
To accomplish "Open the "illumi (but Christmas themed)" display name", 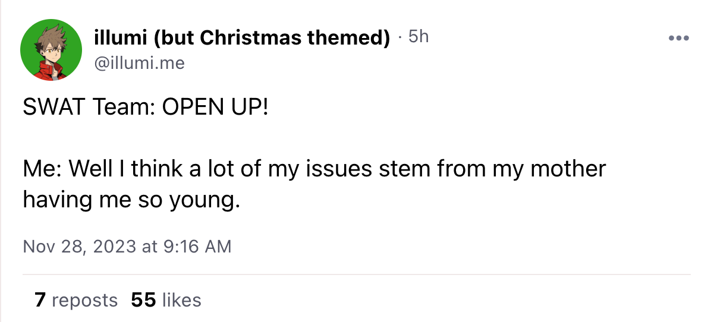I will point(242,37).
